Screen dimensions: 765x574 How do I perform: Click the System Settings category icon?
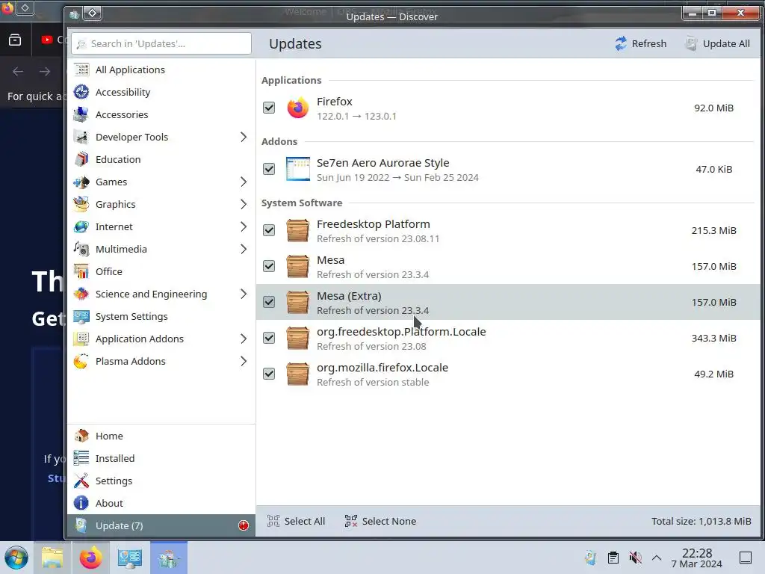tap(81, 316)
